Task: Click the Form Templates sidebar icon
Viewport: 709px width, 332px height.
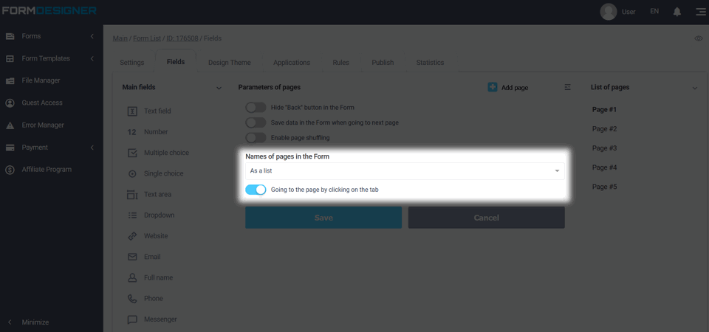Action: click(10, 59)
